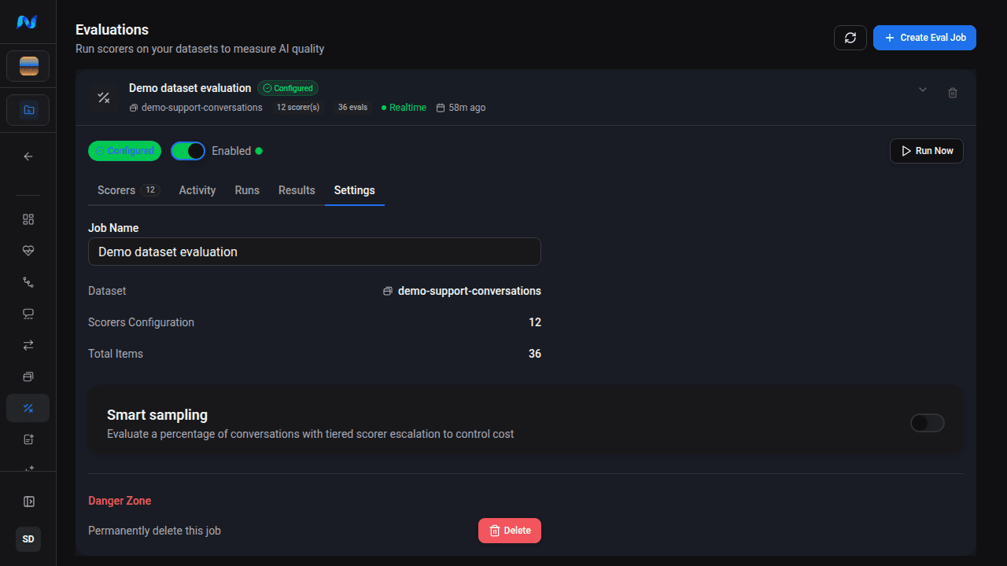
Task: Select the Settings tab
Action: 355,190
